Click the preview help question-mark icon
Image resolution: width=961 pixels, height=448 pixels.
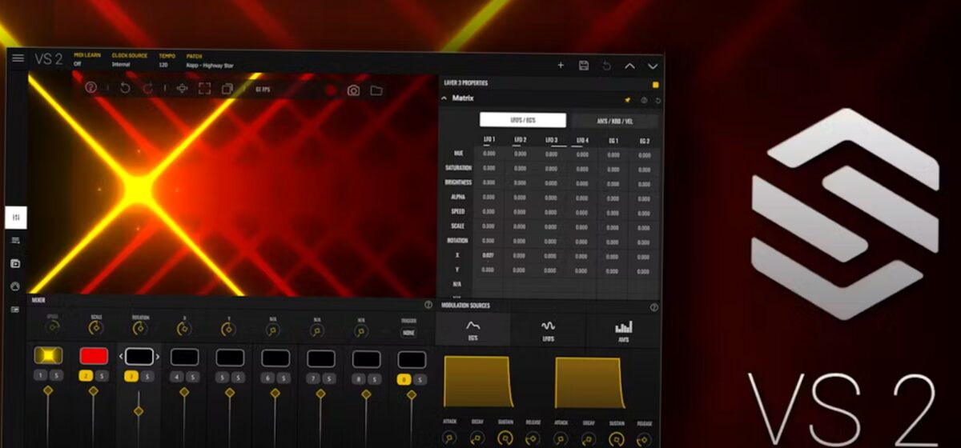click(x=91, y=88)
